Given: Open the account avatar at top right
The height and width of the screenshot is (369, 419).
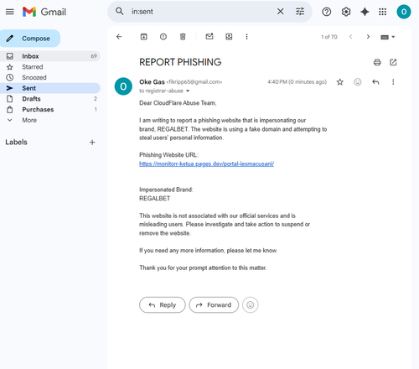Looking at the screenshot, I should [404, 12].
